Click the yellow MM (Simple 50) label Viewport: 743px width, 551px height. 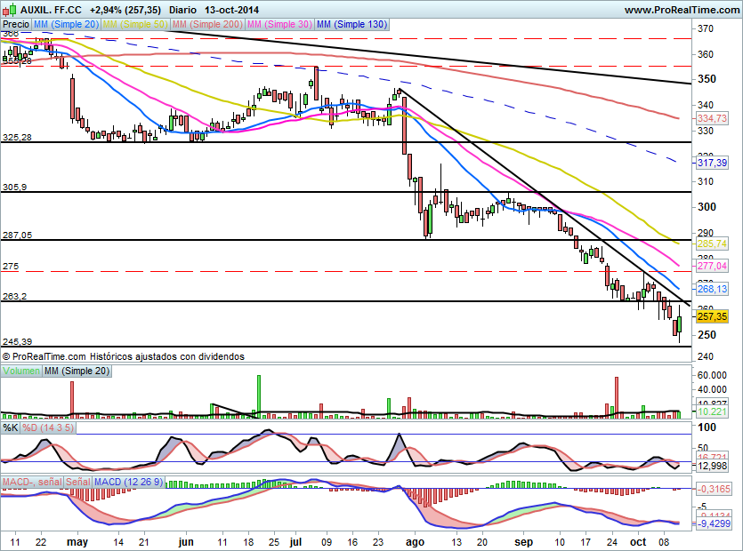click(135, 25)
